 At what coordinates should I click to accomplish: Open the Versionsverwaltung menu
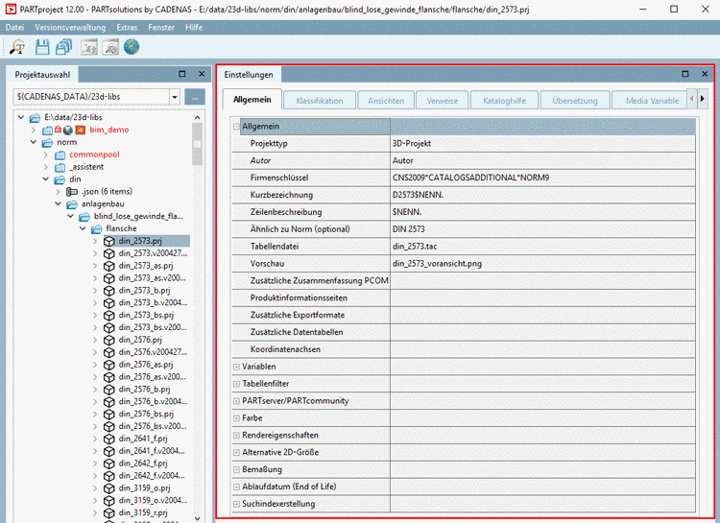[71, 28]
